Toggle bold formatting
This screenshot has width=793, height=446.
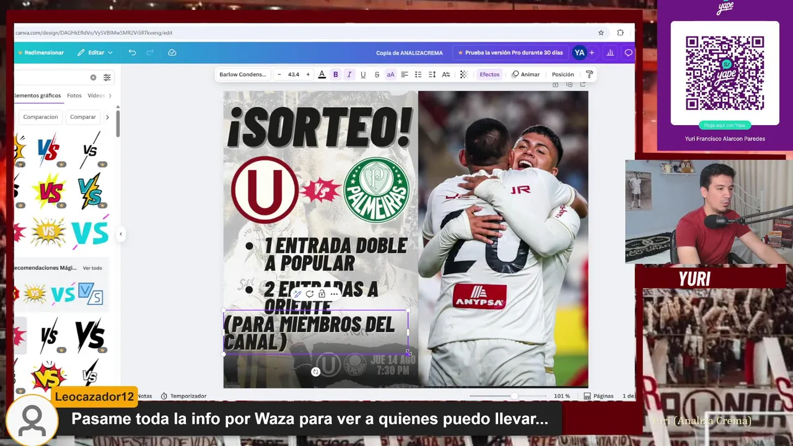point(336,74)
